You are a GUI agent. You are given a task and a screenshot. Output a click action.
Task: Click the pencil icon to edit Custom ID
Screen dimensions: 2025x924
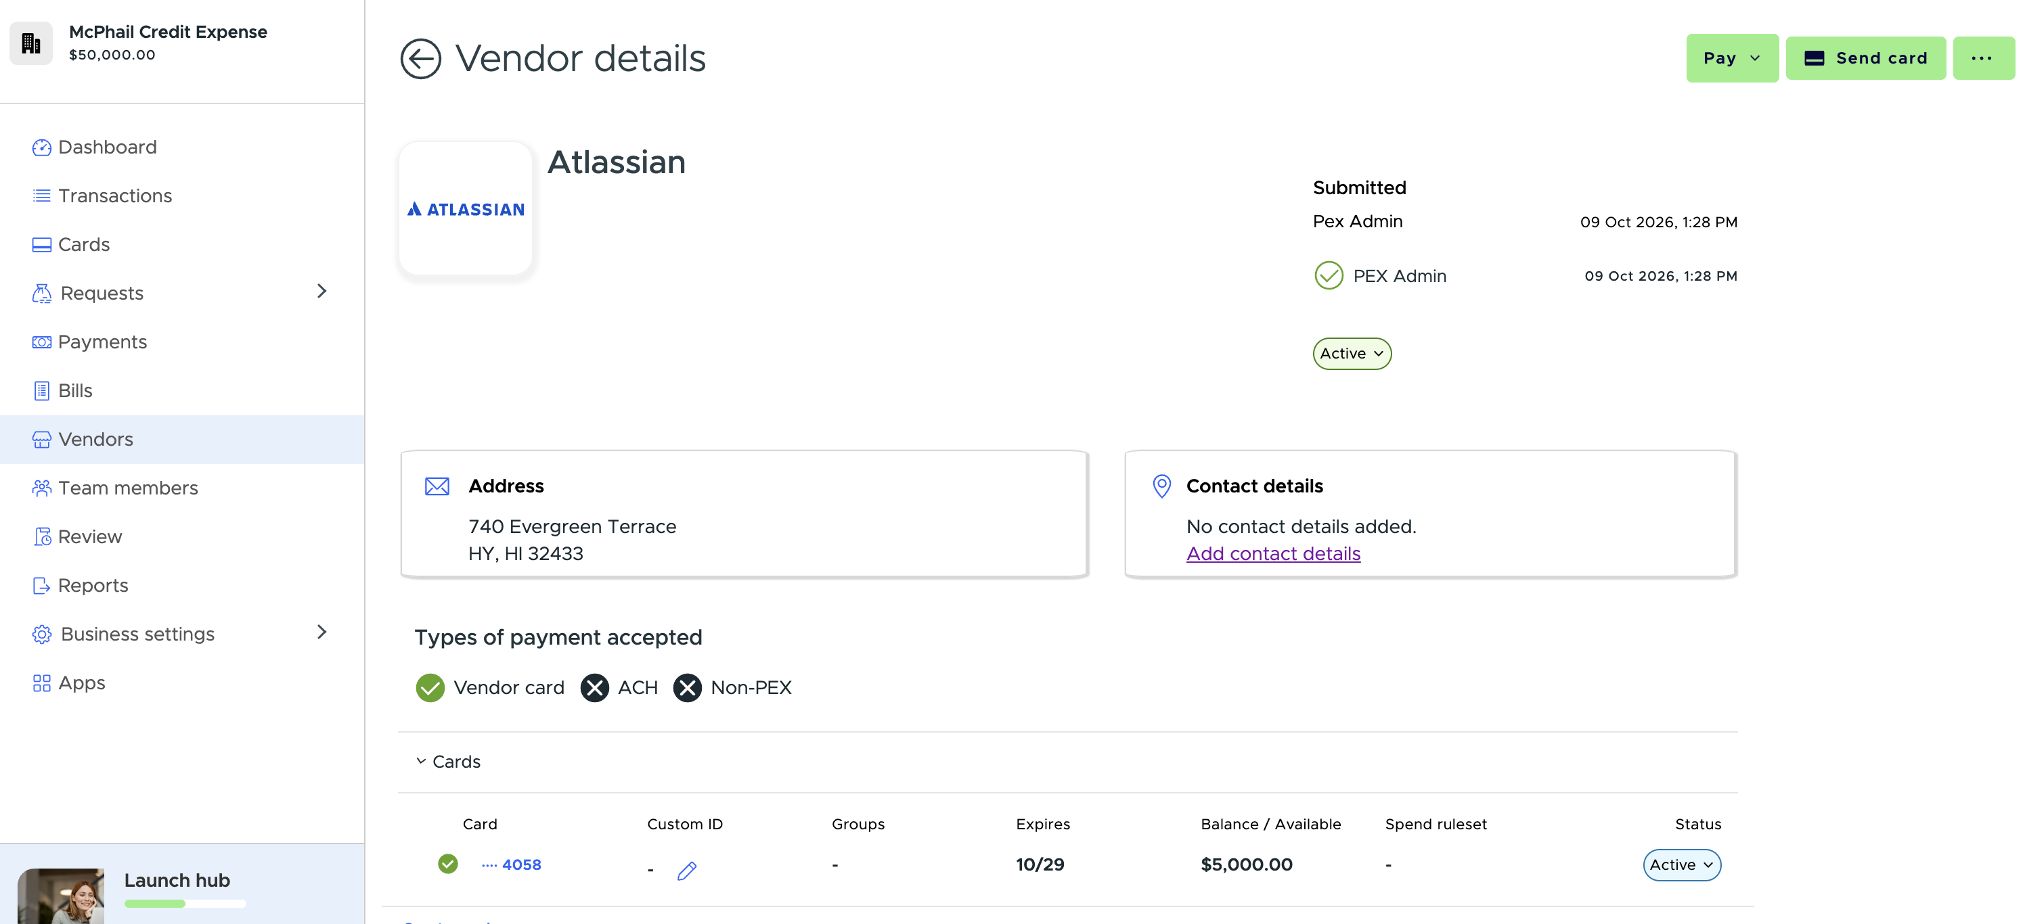coord(686,871)
